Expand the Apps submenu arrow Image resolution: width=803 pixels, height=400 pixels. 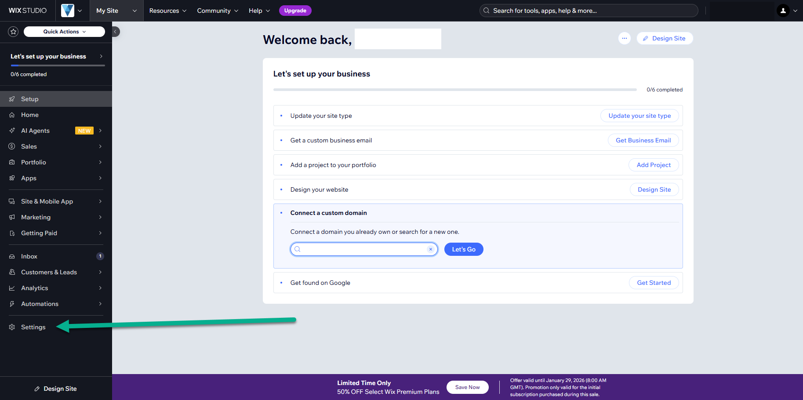100,178
